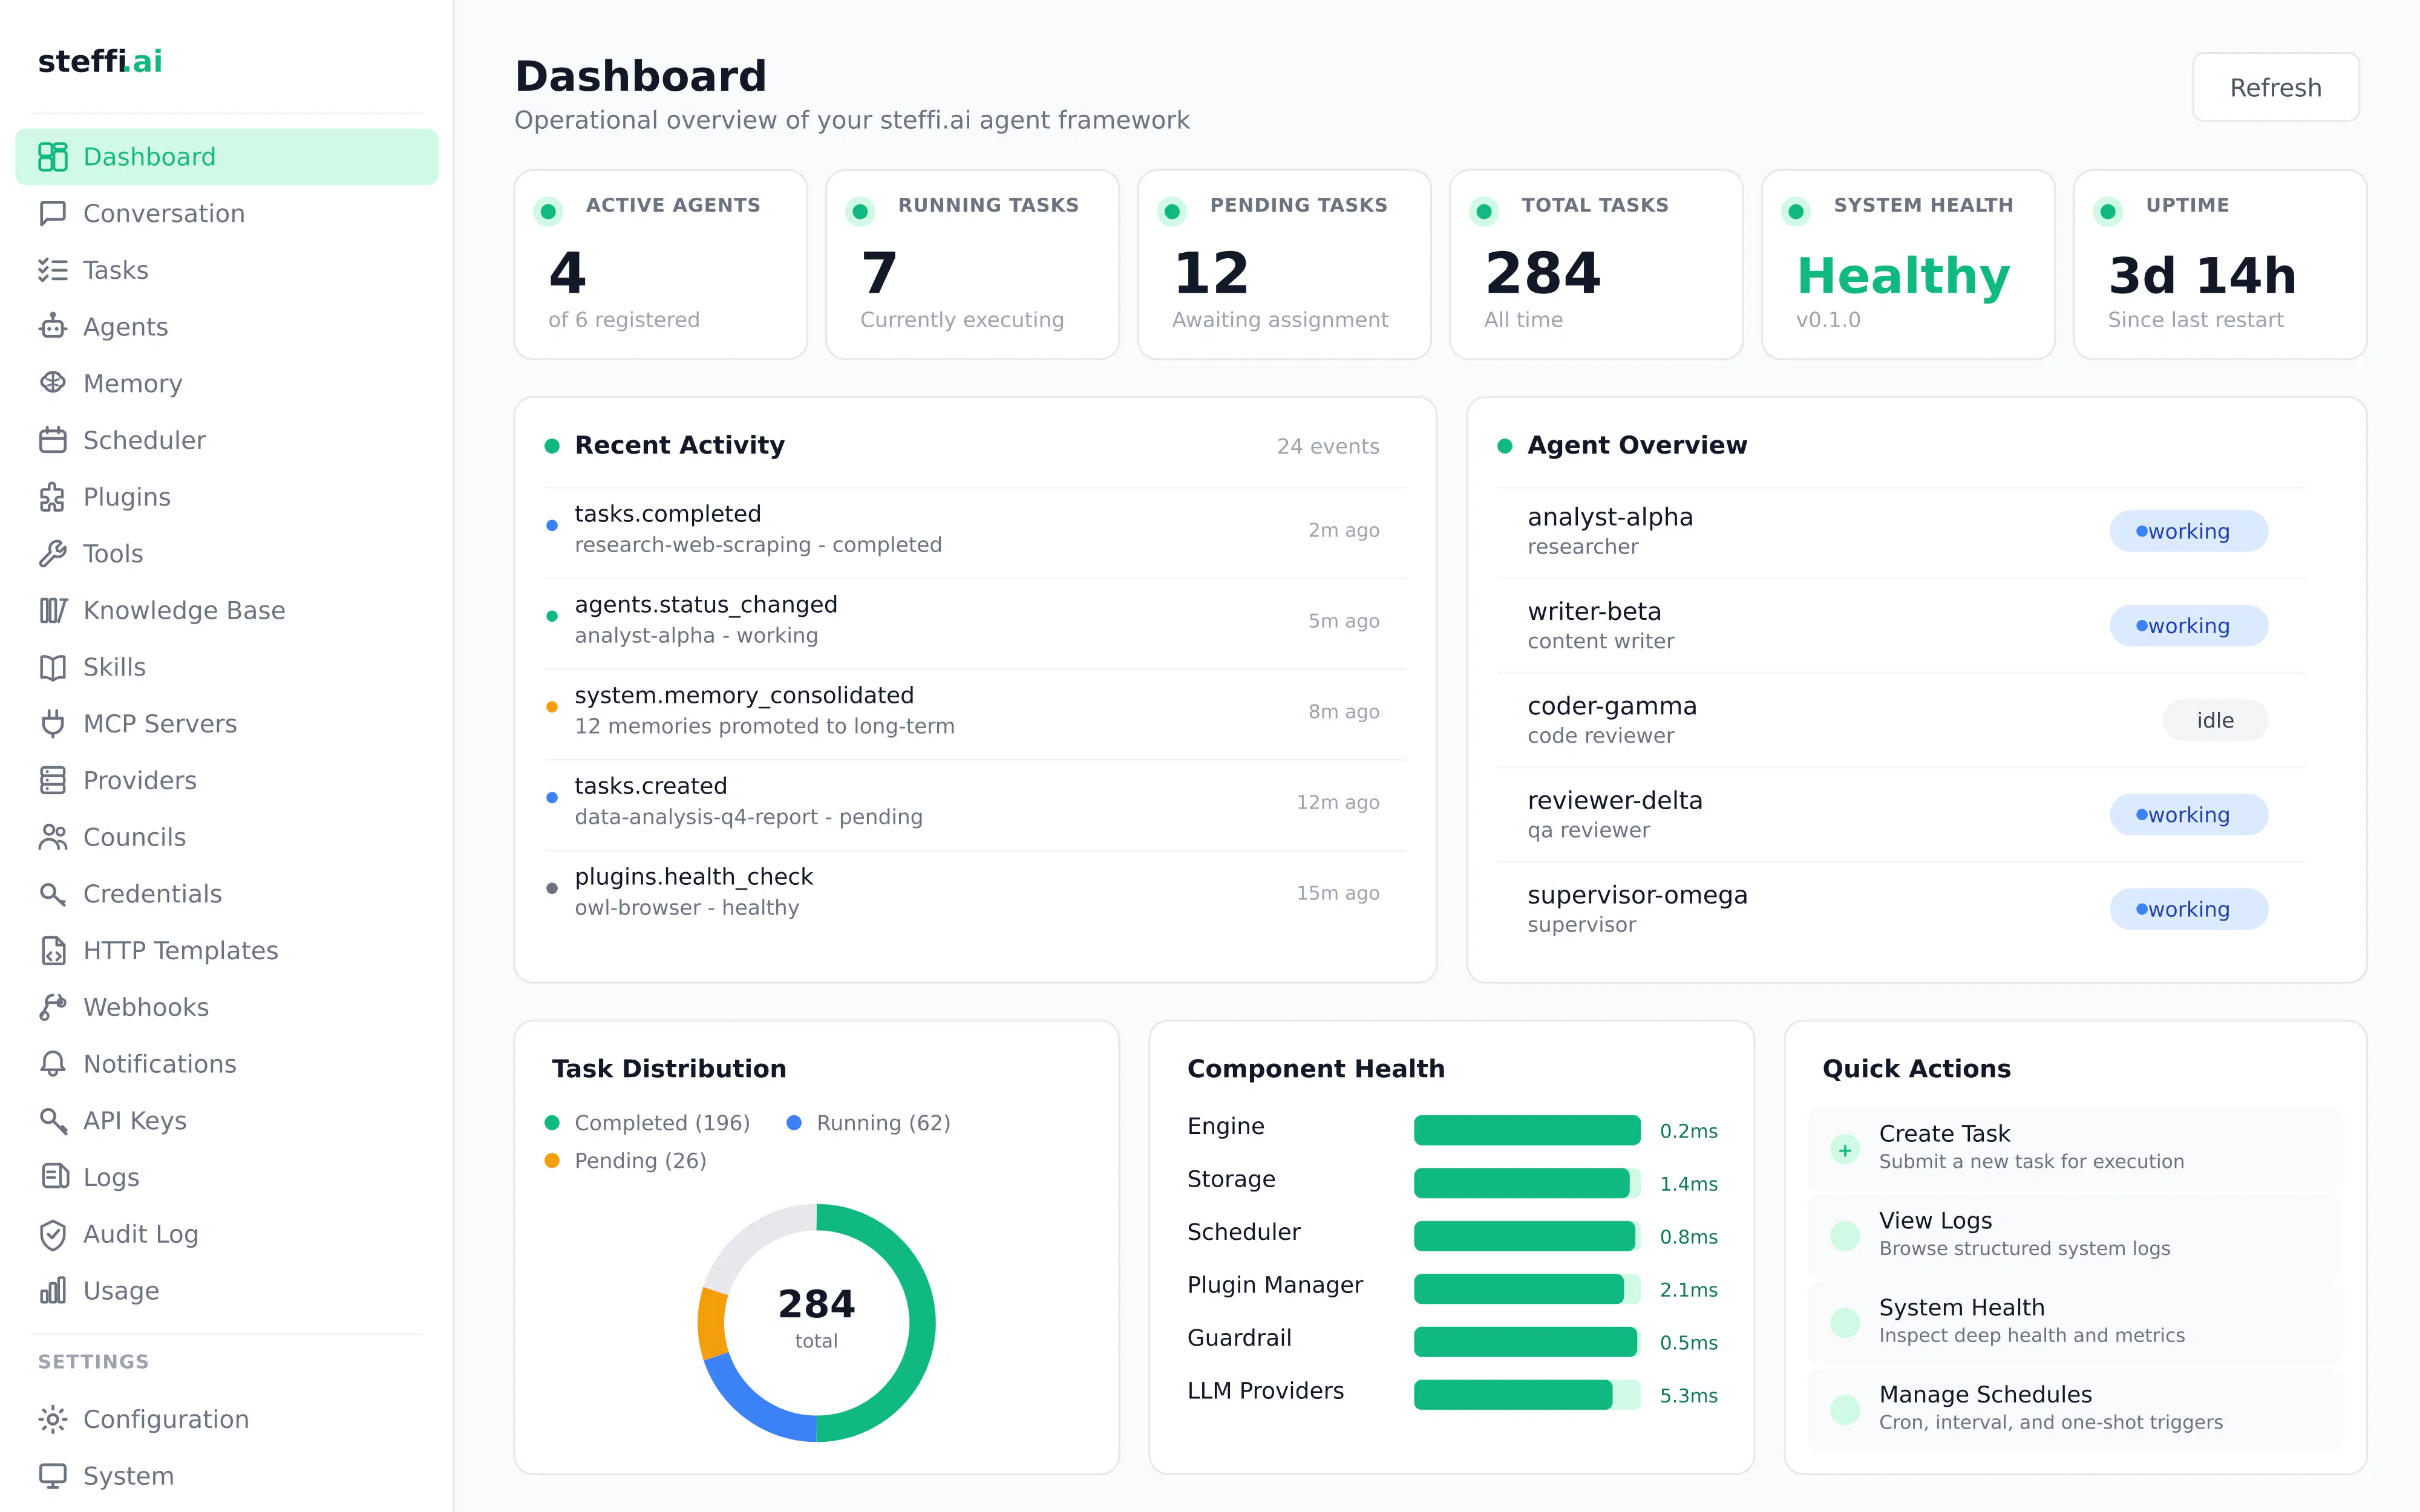Click the Plugin Manager health bar
The height and width of the screenshot is (1512, 2420).
pos(1527,1289)
